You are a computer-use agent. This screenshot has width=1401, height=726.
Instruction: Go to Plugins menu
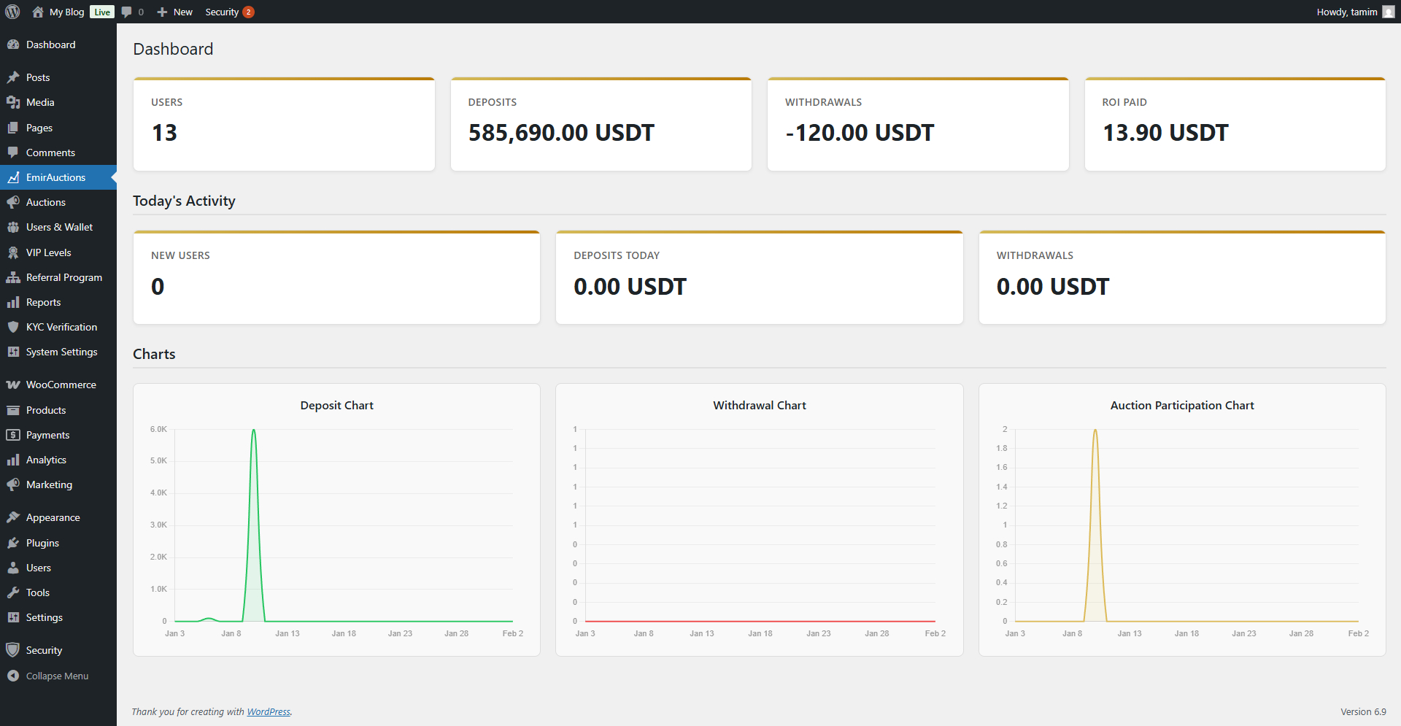(x=58, y=543)
